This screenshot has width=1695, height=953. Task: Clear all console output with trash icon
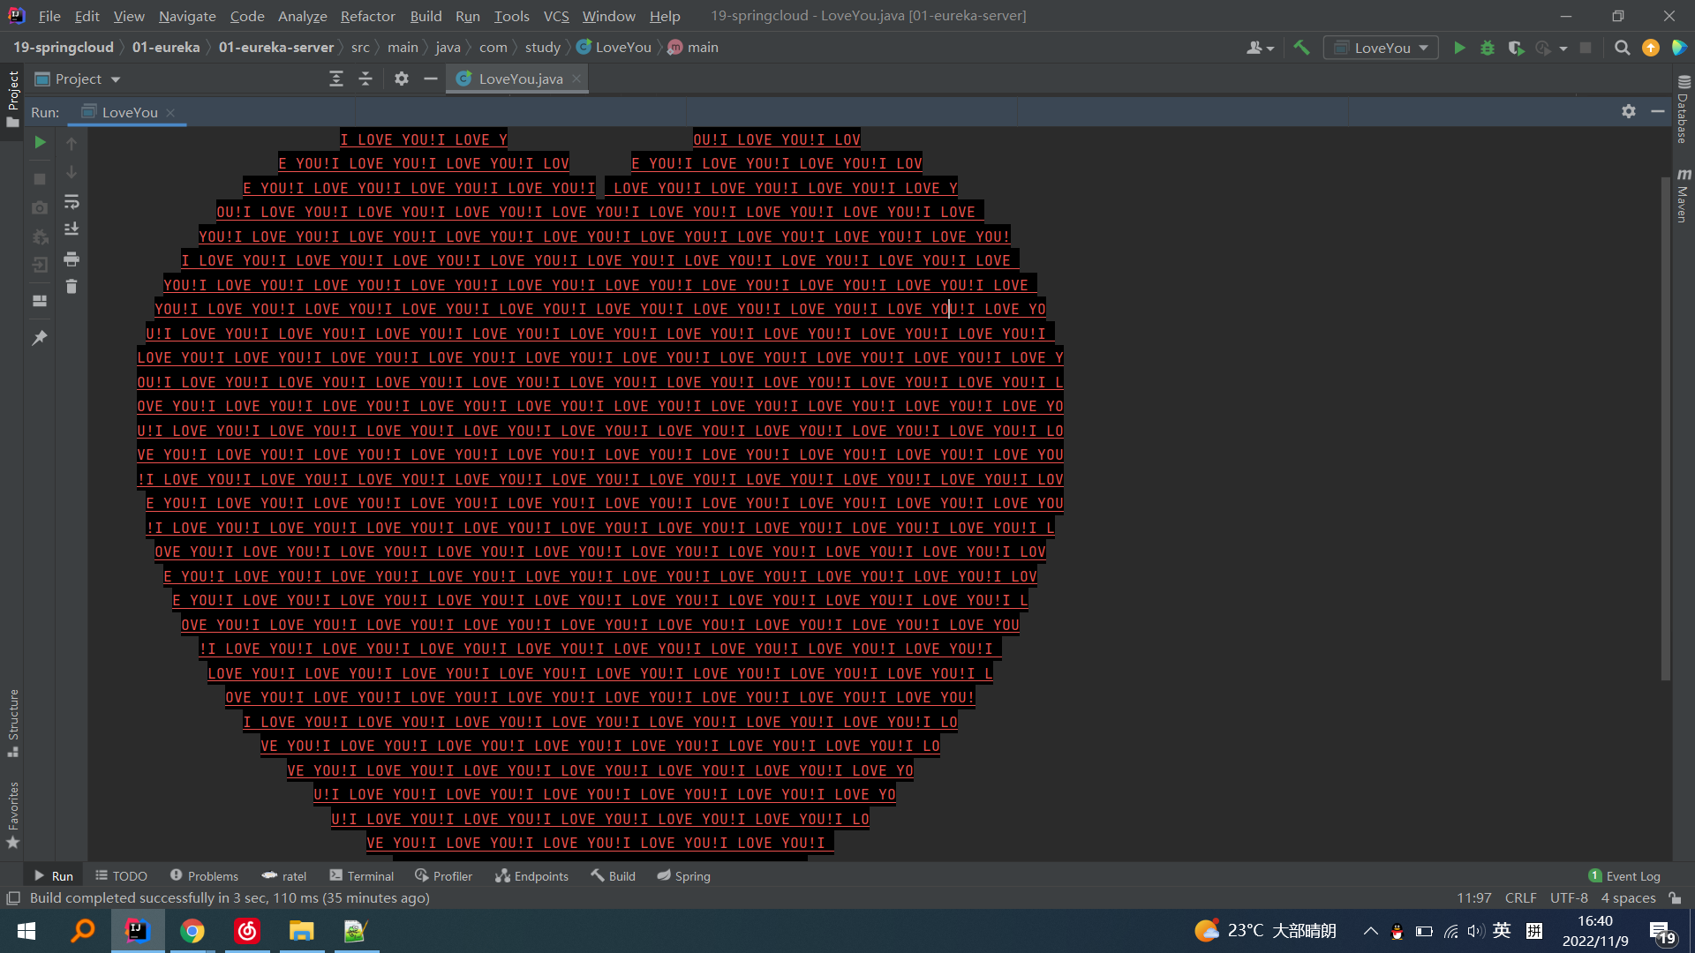72,287
